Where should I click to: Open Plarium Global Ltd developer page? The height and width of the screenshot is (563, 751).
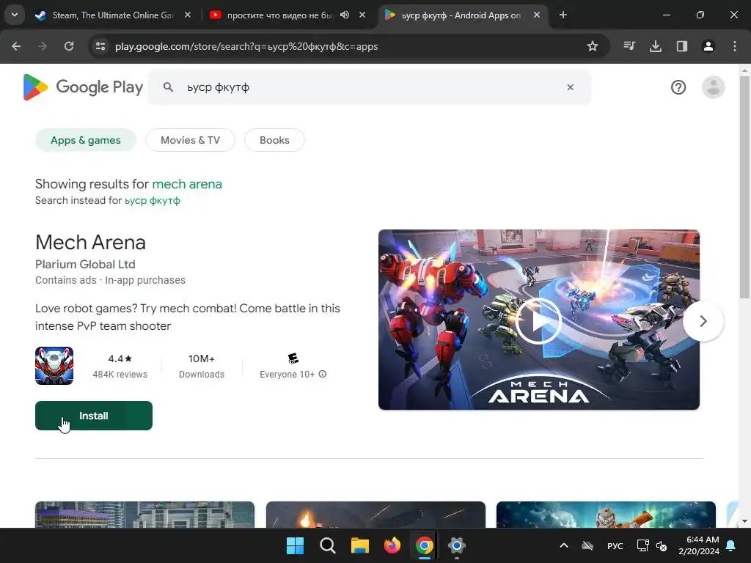pyautogui.click(x=85, y=264)
